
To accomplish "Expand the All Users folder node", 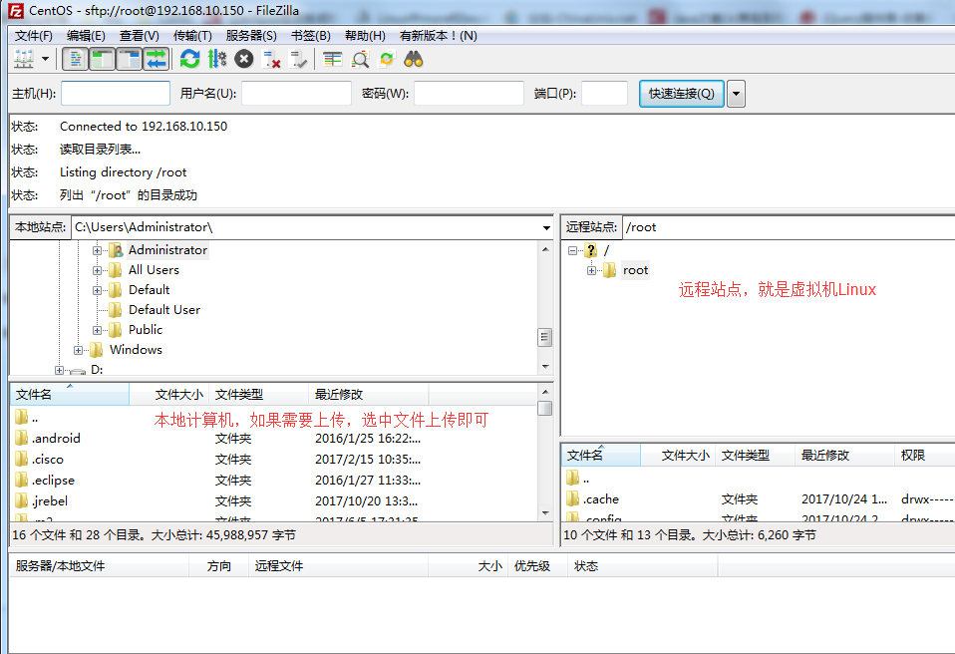I will pyautogui.click(x=97, y=270).
